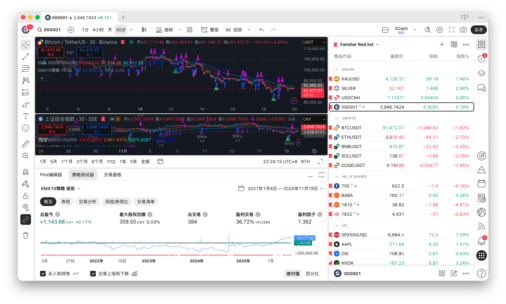
Task: Uncheck the 交易上涨和下跌 checkbox
Action: (x=93, y=274)
